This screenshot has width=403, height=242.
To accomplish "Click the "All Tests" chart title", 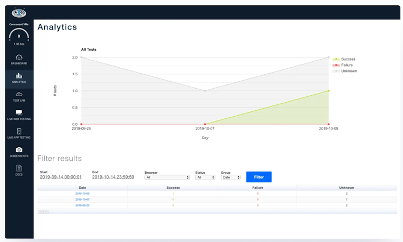I will [x=89, y=49].
